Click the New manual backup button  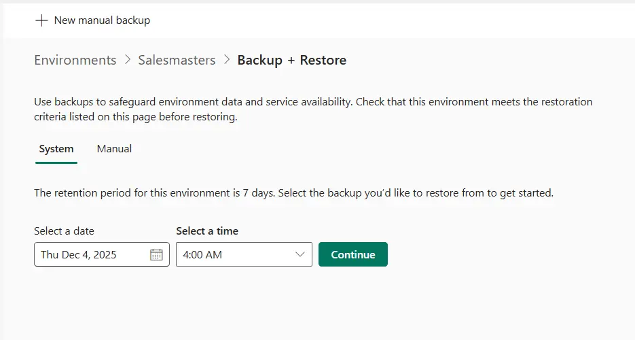click(x=93, y=20)
